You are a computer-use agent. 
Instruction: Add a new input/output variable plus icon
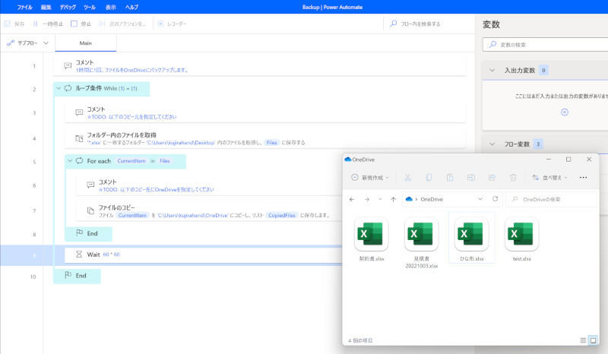[565, 112]
